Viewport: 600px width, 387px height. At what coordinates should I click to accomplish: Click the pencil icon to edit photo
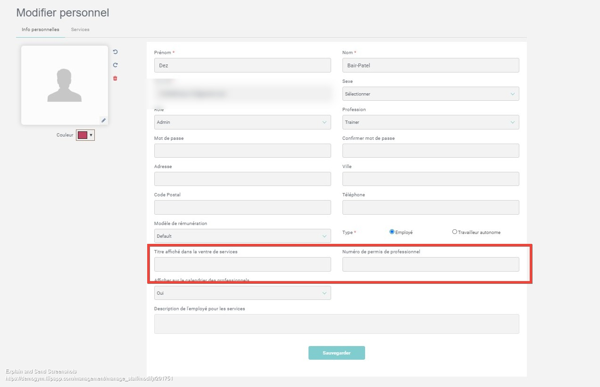[x=103, y=121]
